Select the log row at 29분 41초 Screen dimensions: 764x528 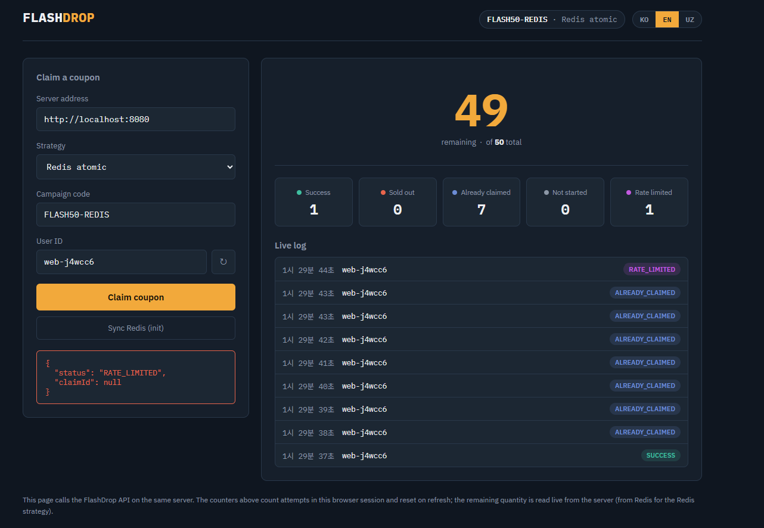point(482,362)
